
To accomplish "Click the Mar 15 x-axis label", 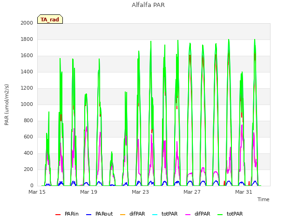I will (x=37, y=192).
